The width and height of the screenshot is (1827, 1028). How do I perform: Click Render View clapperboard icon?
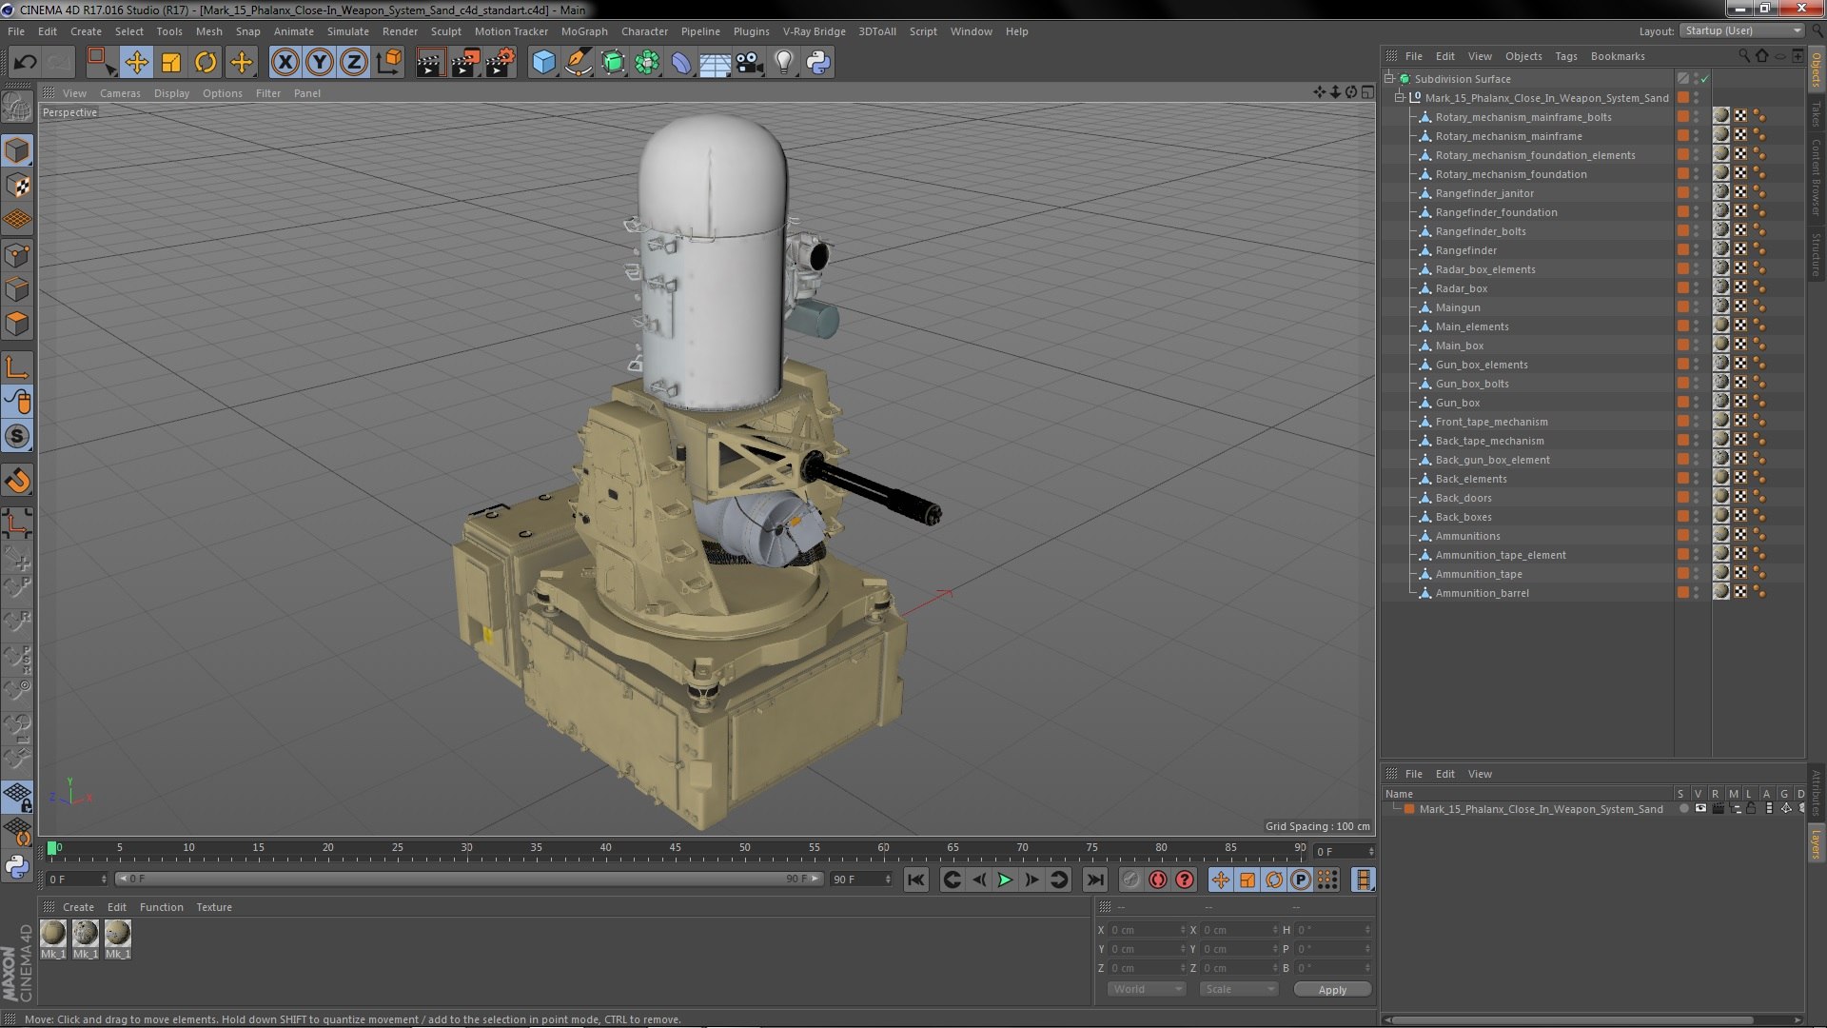[429, 63]
